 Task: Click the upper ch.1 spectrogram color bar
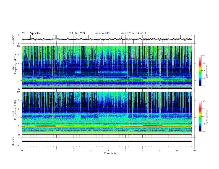tap(200, 71)
